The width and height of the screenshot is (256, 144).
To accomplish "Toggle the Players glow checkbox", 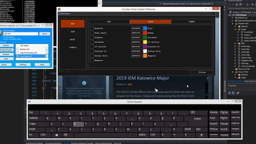I will point(92,37).
